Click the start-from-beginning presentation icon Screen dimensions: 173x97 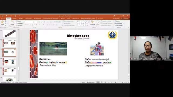[x=15, y=16]
